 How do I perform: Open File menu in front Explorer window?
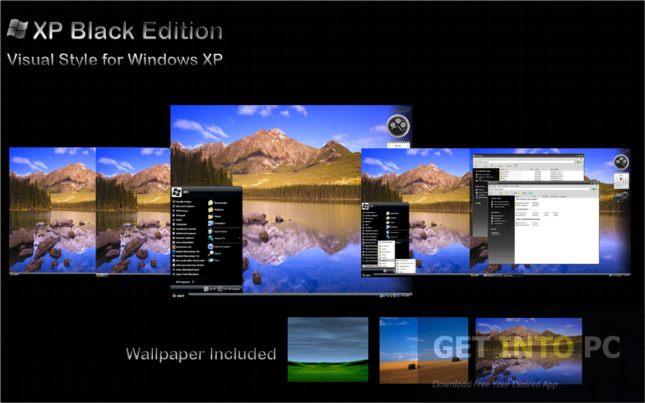coord(490,186)
